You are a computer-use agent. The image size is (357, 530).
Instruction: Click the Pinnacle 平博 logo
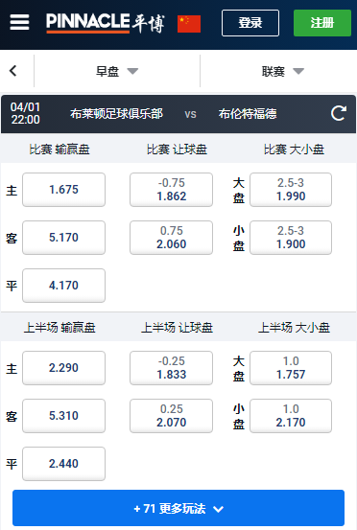(106, 23)
